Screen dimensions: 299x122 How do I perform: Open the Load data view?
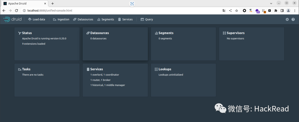pyautogui.click(x=37, y=19)
